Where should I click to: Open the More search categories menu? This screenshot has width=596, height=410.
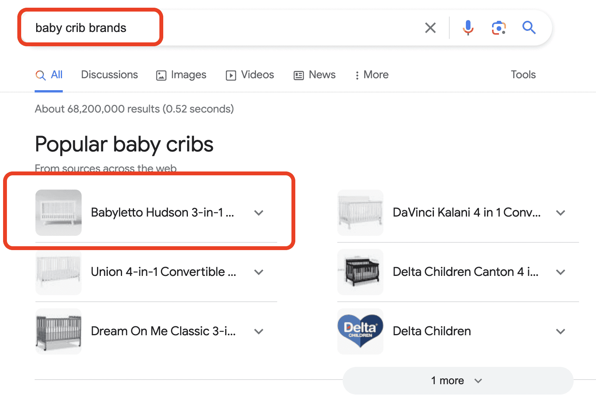[x=371, y=75]
